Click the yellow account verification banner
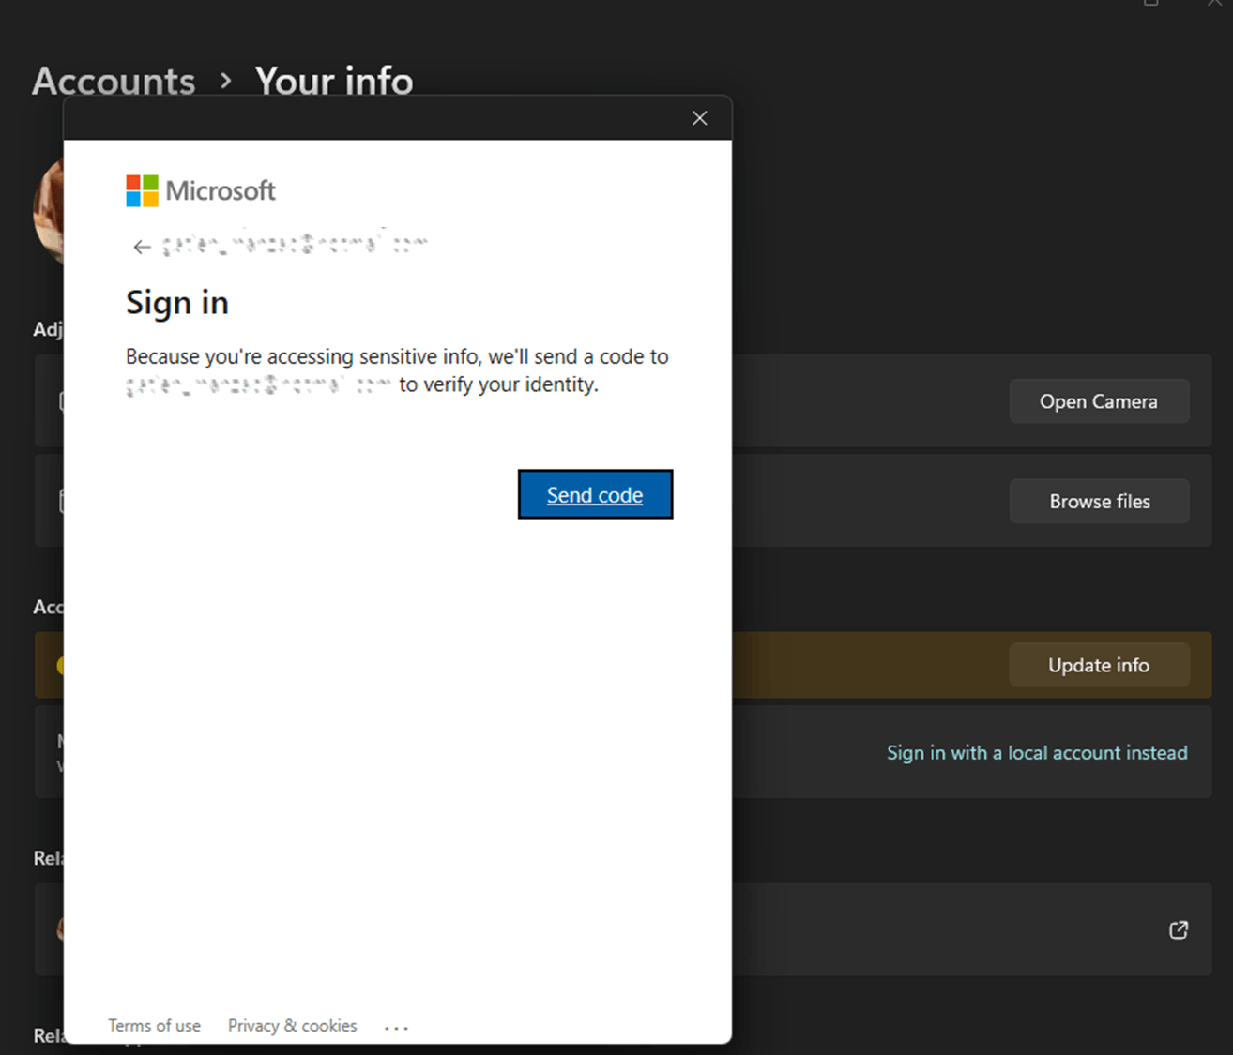 [863, 665]
